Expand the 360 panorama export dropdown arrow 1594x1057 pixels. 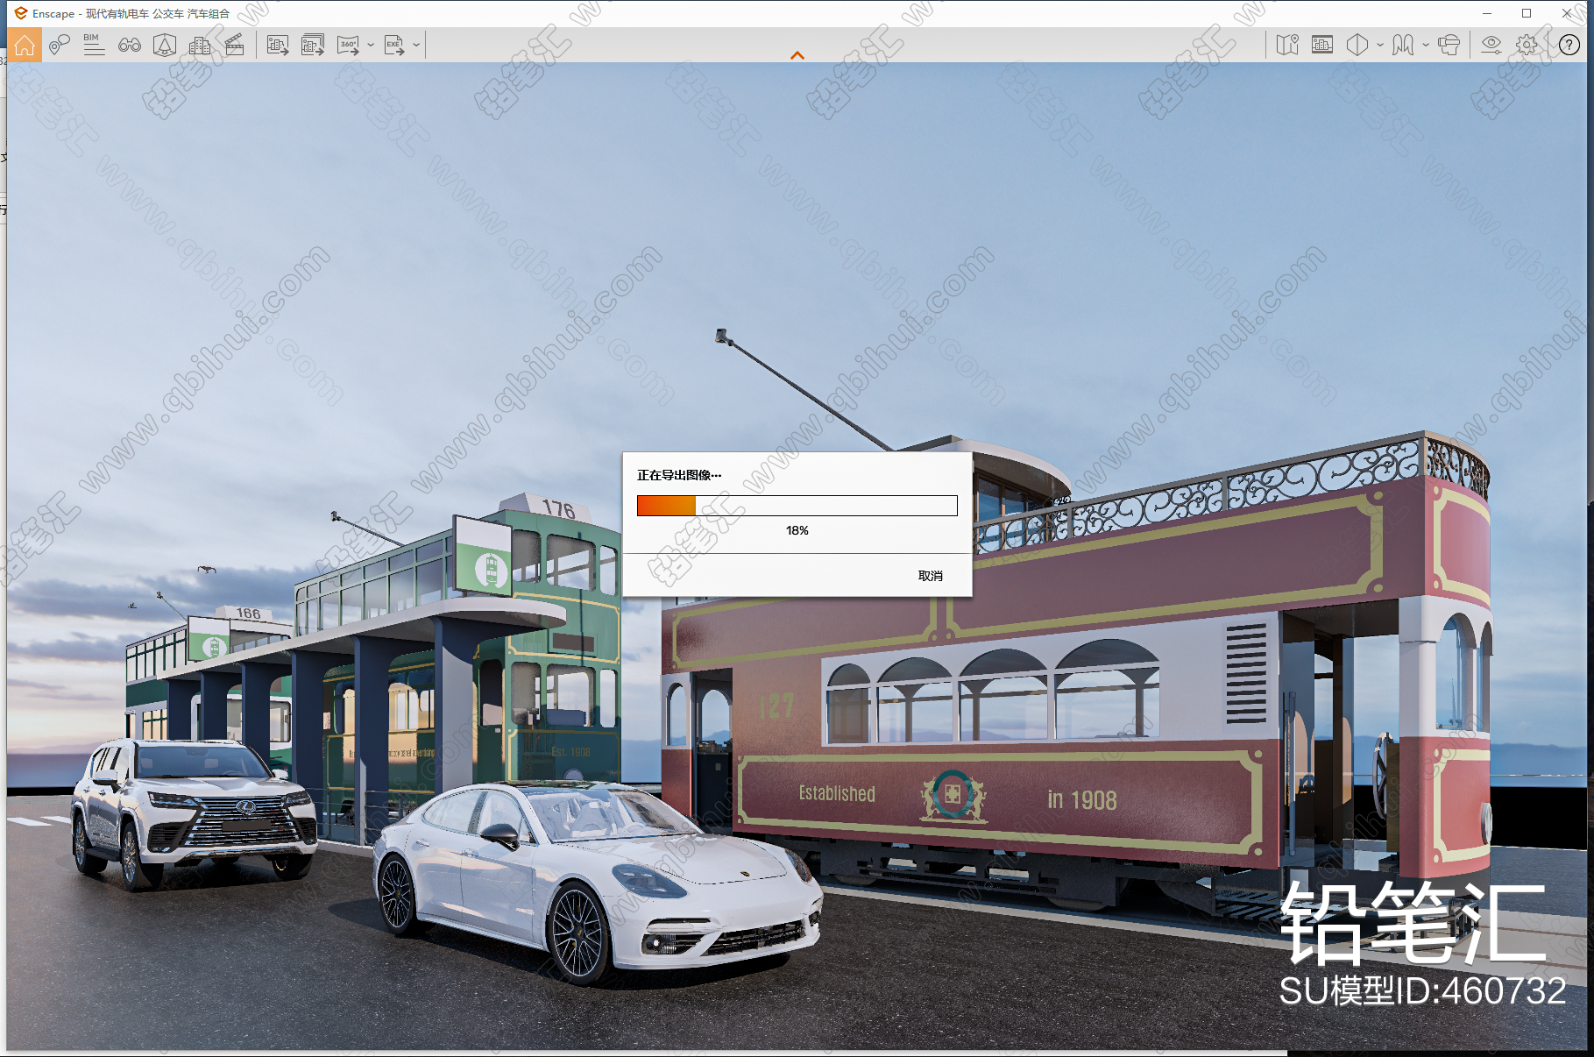pyautogui.click(x=371, y=45)
